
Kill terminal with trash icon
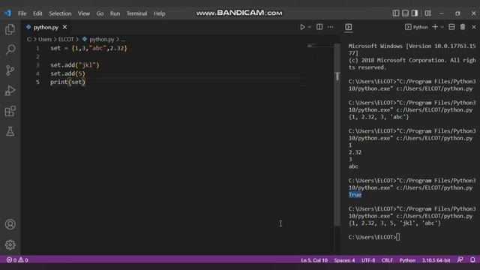463,27
